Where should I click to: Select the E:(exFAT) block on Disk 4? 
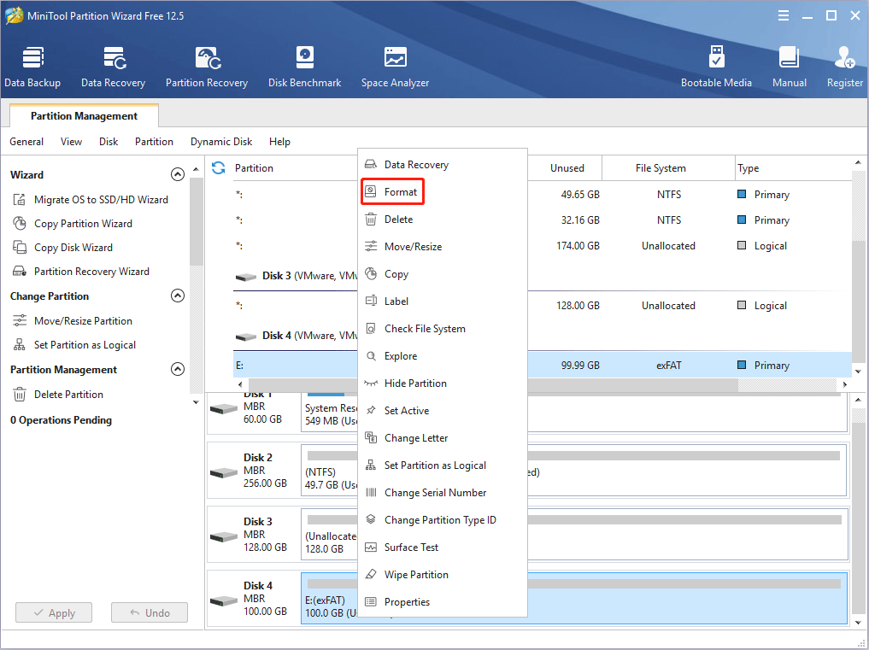574,599
